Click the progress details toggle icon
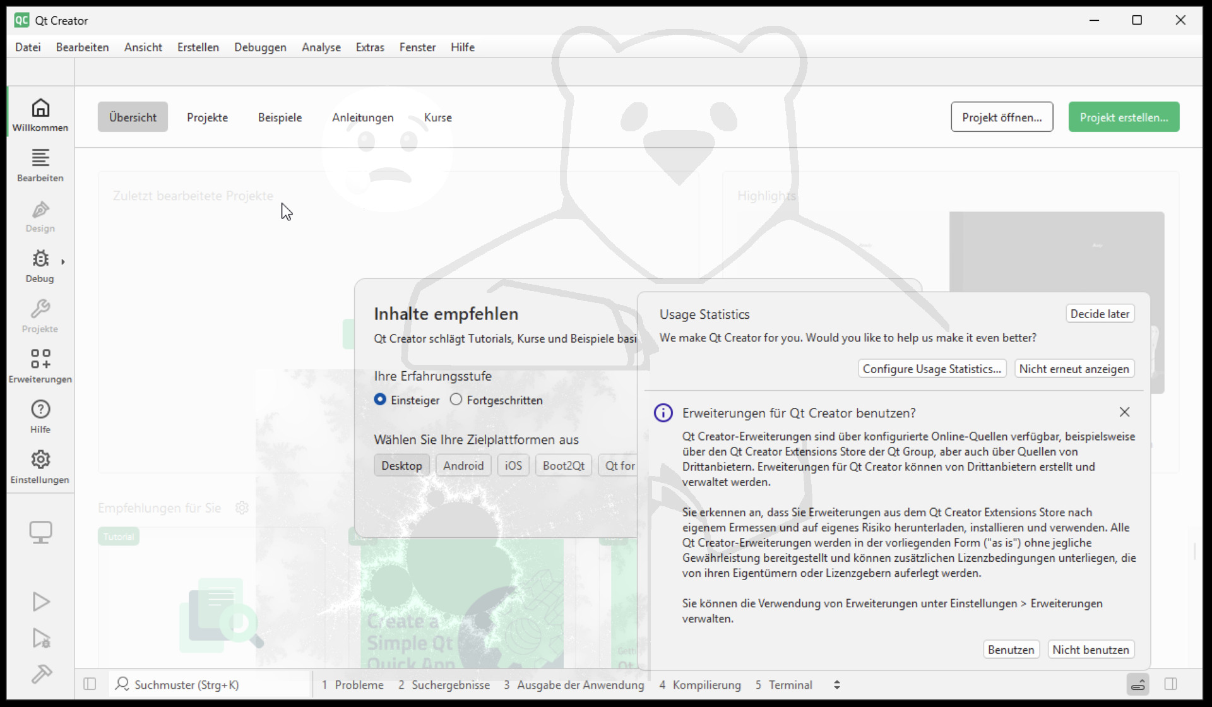The width and height of the screenshot is (1212, 707). 1138,684
